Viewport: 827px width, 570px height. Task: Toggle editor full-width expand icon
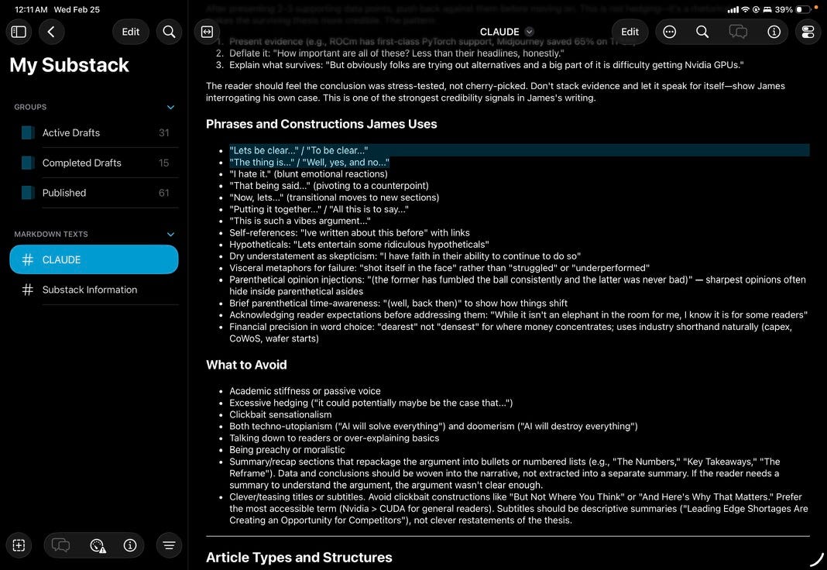(x=208, y=32)
